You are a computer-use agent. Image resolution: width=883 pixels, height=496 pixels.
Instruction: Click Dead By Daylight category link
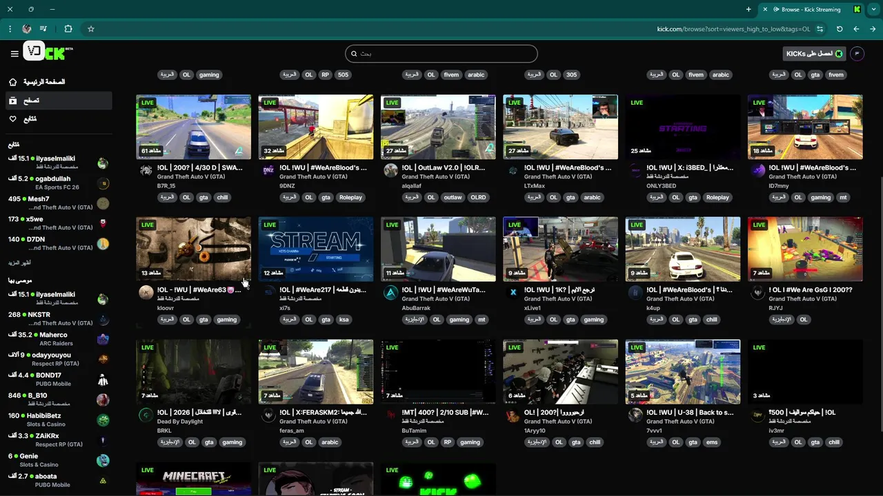180,422
